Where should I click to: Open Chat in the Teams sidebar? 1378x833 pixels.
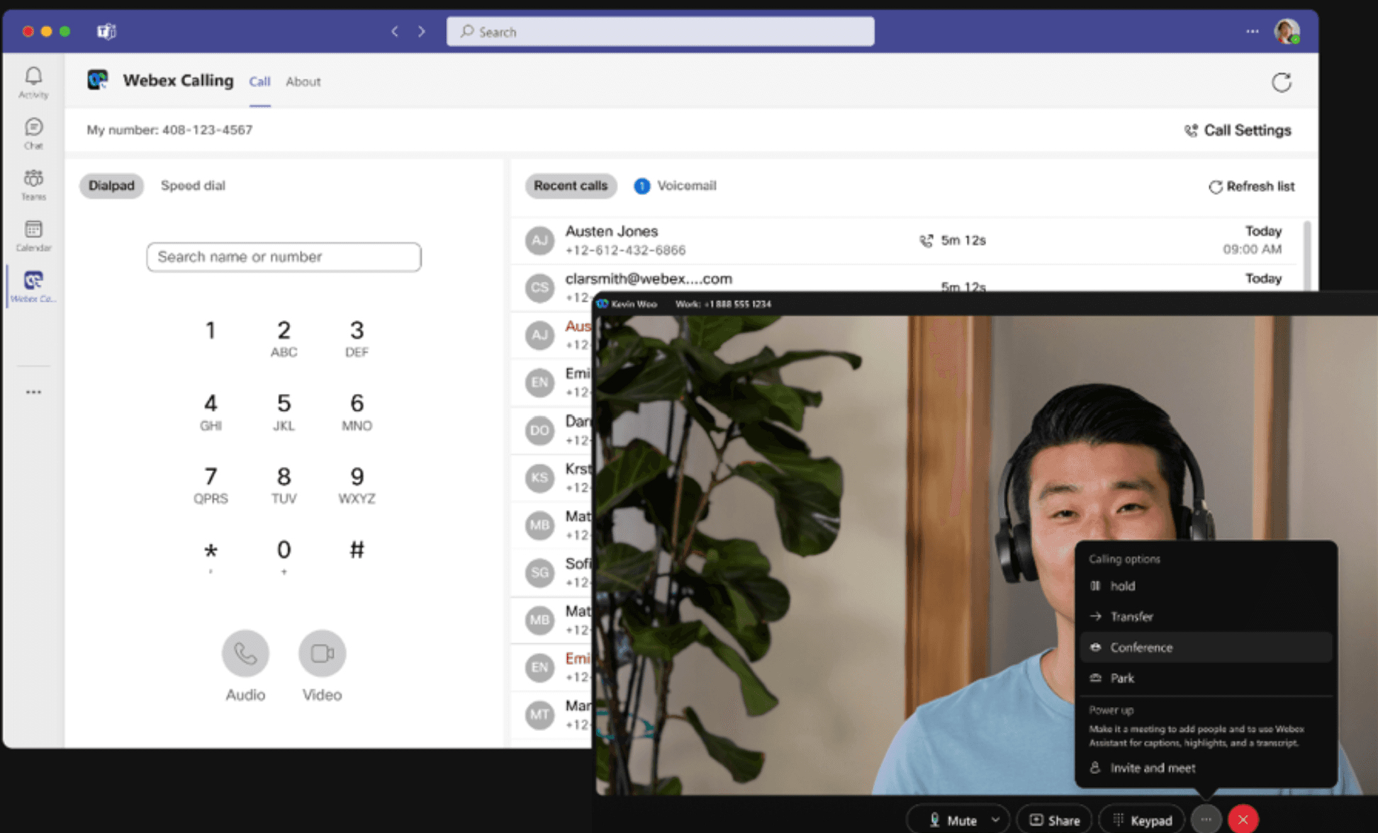pos(33,133)
